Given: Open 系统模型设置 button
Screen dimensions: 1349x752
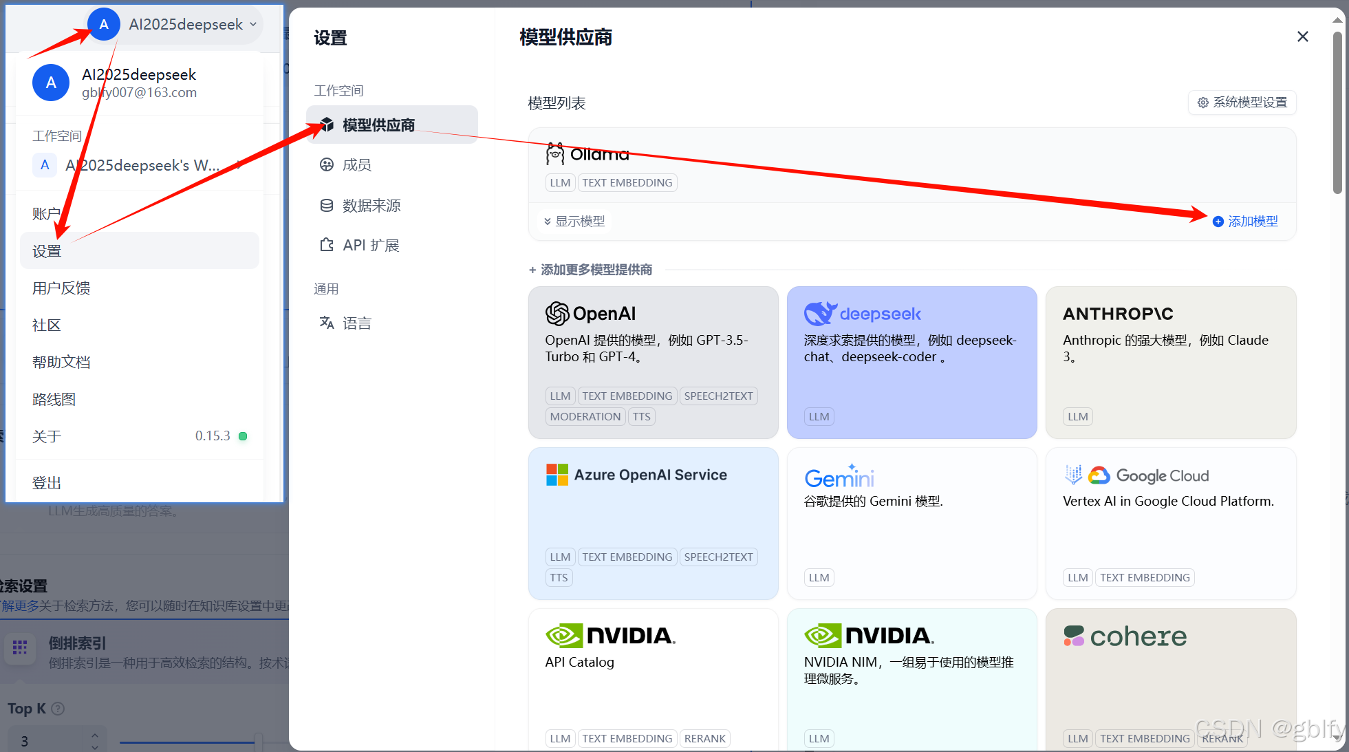Looking at the screenshot, I should point(1242,103).
